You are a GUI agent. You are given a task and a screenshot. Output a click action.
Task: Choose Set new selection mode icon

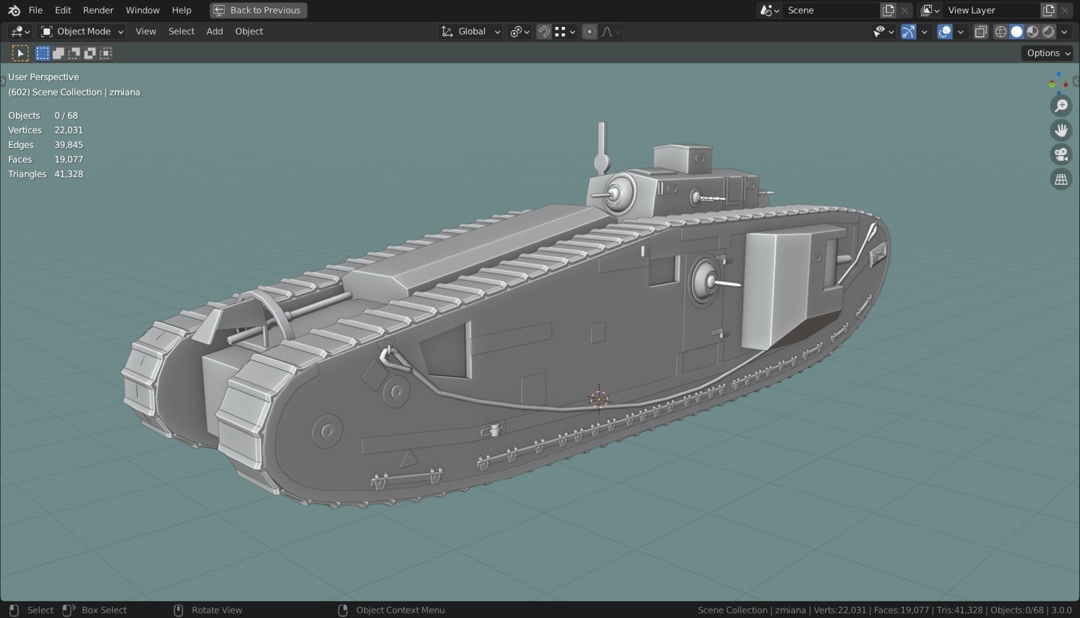tap(42, 53)
